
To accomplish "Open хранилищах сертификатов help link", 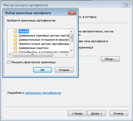I will [43, 93].
